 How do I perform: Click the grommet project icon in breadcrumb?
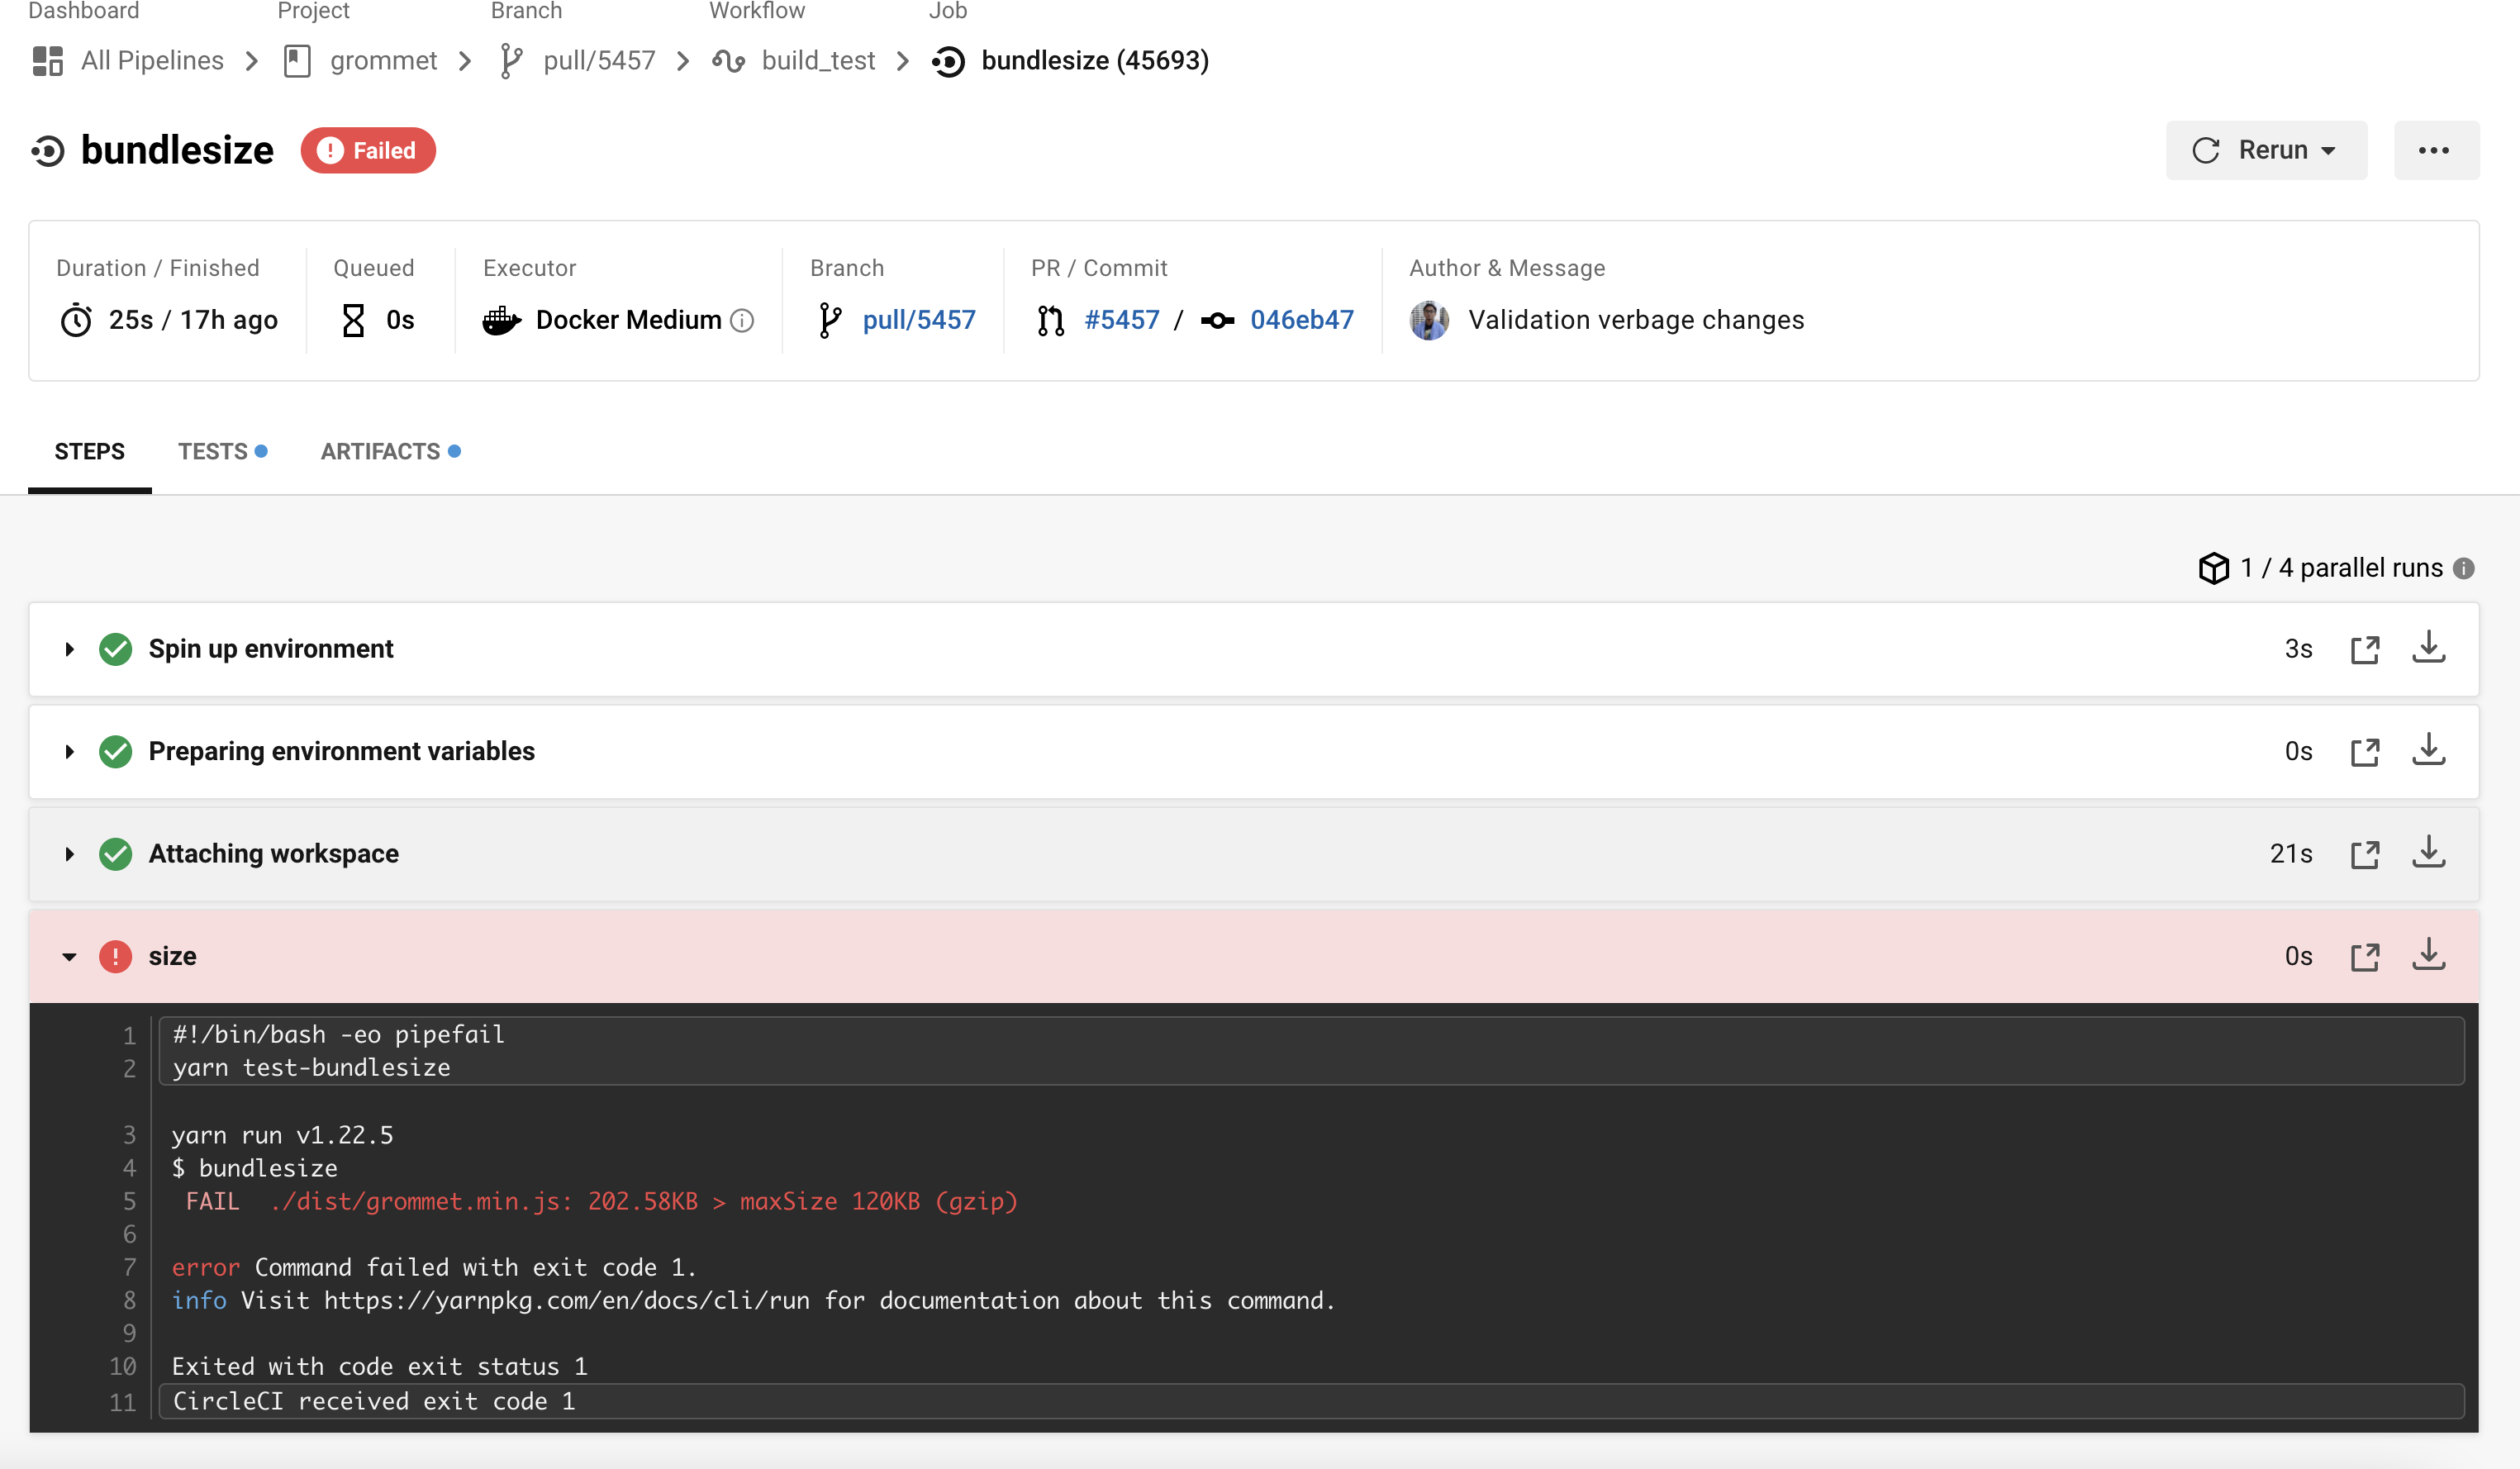pyautogui.click(x=297, y=60)
